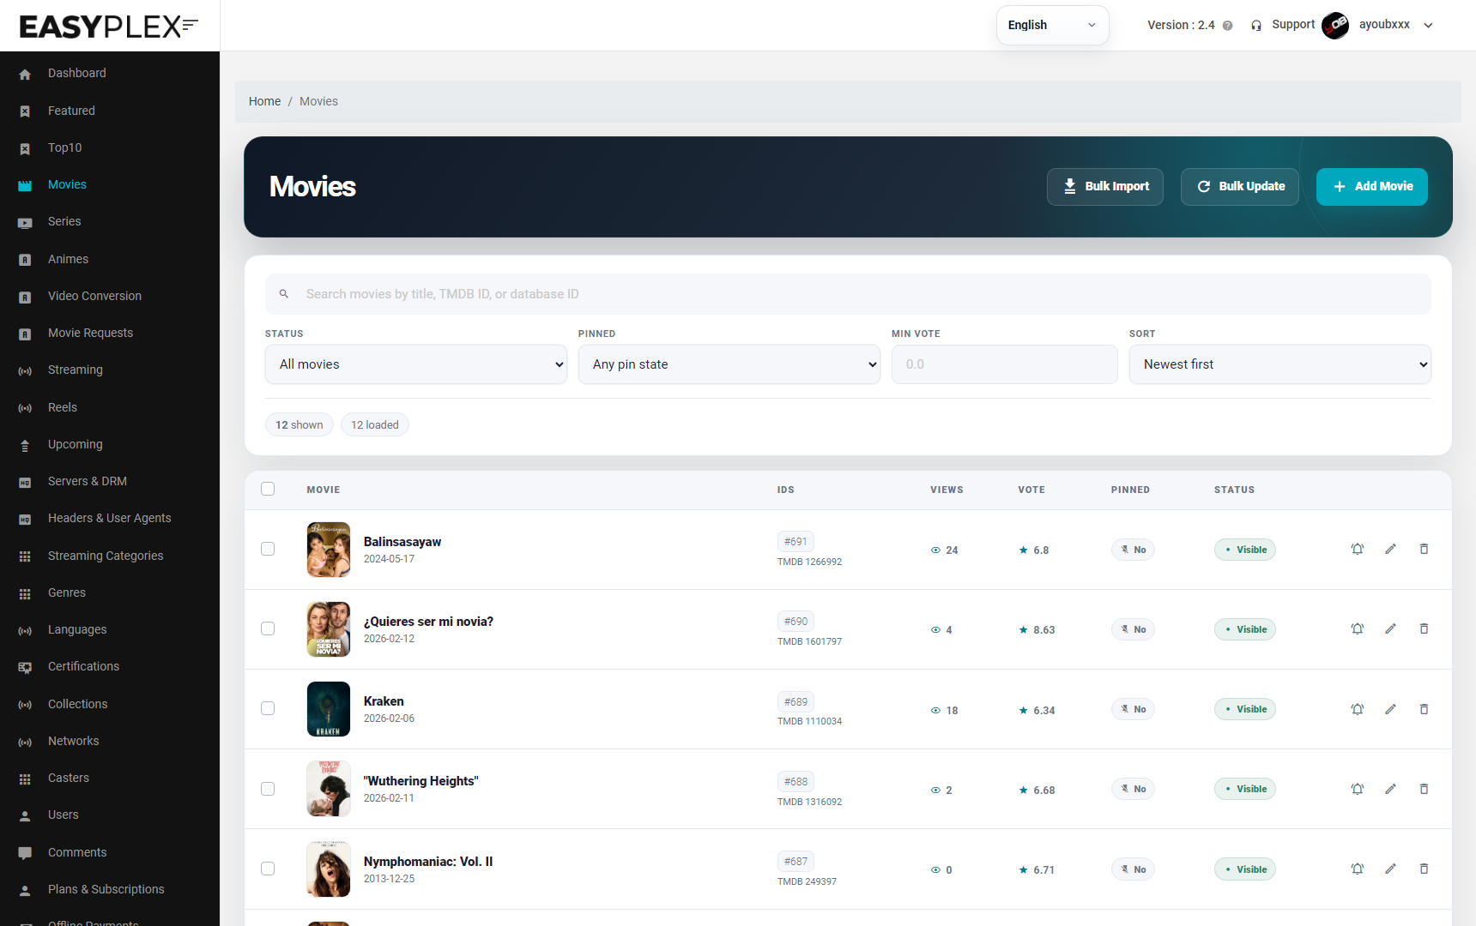
Task: Click pencil icon for ¿Quieres ser mi novia?
Action: click(1390, 628)
